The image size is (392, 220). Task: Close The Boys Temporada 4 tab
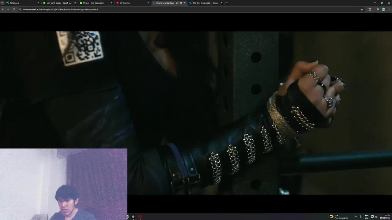click(x=221, y=3)
